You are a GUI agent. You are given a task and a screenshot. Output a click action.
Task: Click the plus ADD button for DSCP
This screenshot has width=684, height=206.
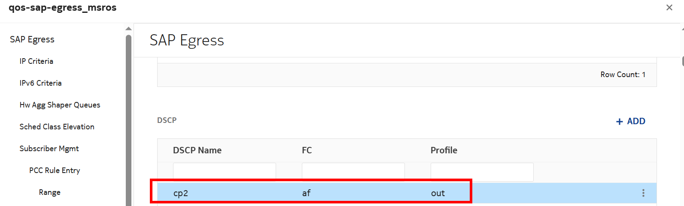[630, 121]
